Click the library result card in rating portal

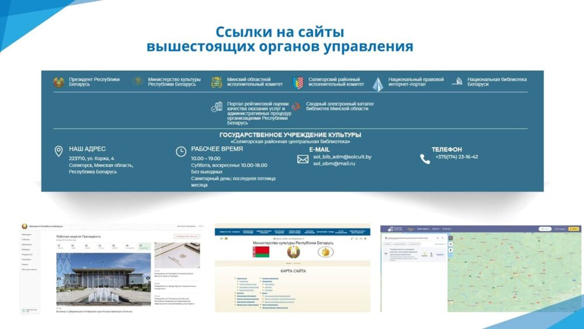[x=415, y=254]
